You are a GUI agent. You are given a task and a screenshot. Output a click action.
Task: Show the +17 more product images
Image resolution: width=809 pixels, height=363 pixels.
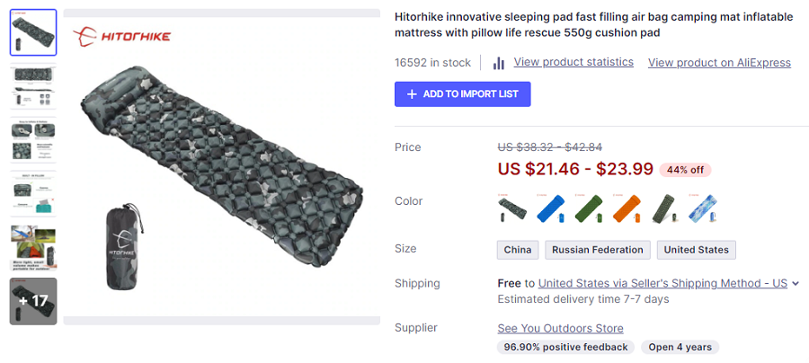tap(33, 301)
